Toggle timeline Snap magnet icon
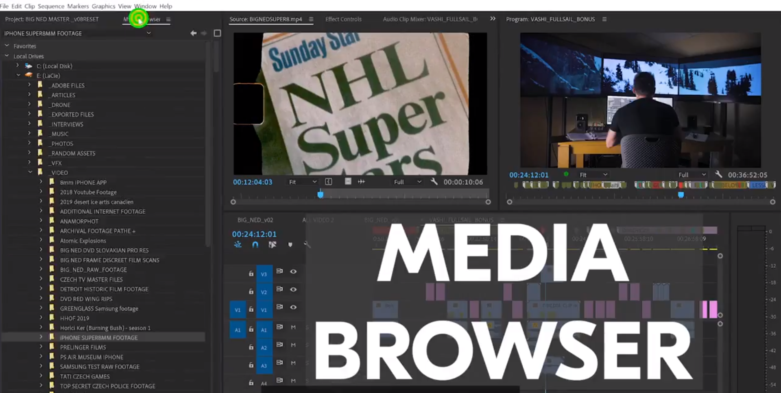 [255, 245]
